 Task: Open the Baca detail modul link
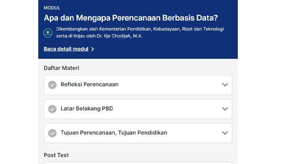pos(66,49)
